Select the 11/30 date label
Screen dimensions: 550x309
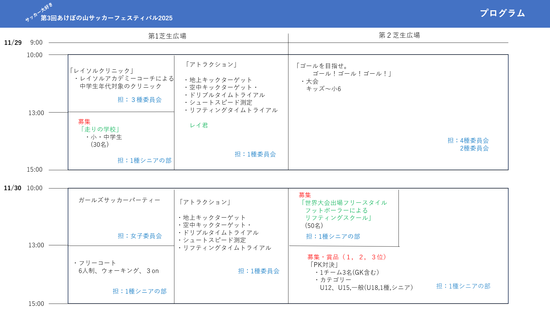[13, 188]
